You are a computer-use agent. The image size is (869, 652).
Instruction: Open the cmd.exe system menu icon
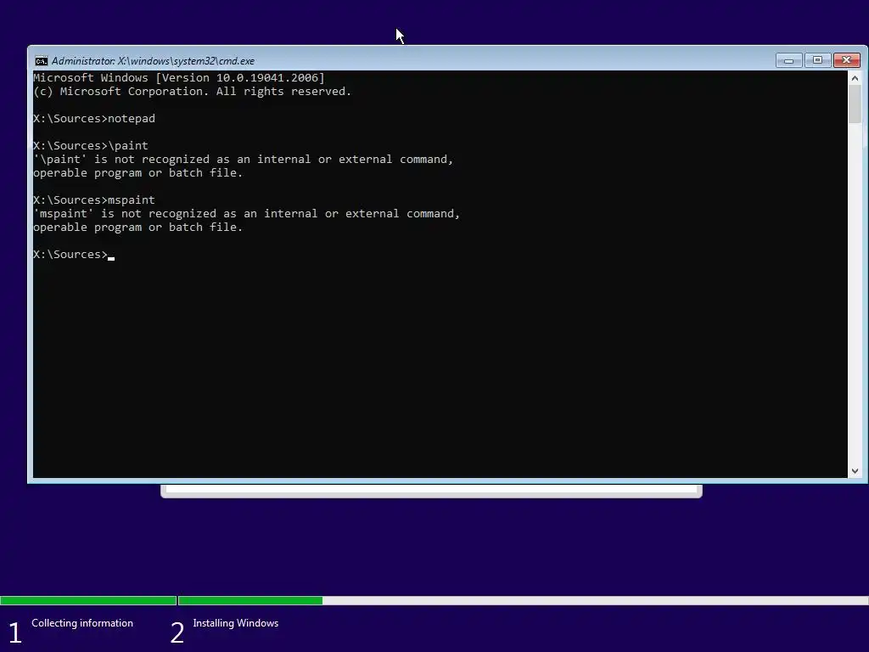[41, 61]
